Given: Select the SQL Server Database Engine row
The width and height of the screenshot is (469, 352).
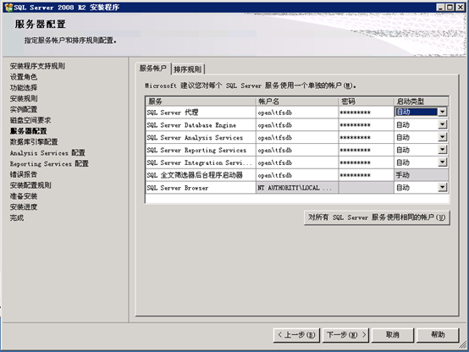Looking at the screenshot, I should [201, 125].
